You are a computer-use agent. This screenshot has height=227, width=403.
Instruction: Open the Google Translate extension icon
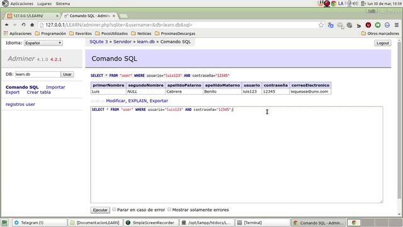point(331,25)
